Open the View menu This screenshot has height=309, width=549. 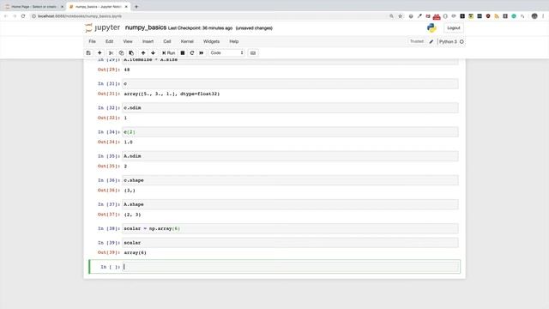tap(128, 41)
